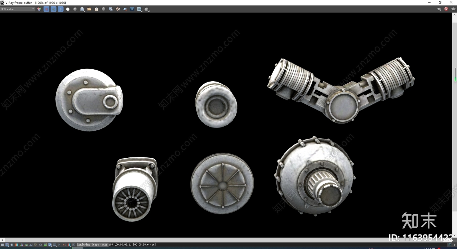Click the estimated time 00:00:58.6 est
The height and width of the screenshot is (249, 457).
coord(144,245)
